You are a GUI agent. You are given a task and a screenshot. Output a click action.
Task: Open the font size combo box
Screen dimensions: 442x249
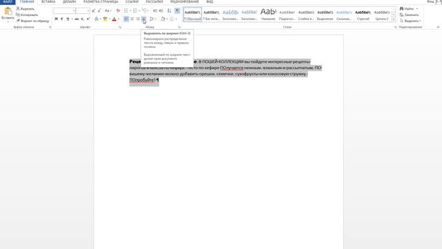[83, 11]
